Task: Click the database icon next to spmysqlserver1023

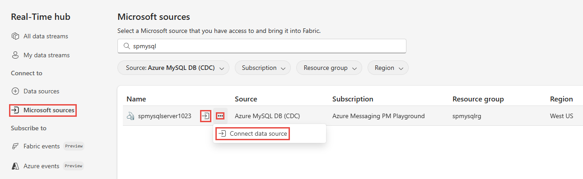Action: point(131,116)
